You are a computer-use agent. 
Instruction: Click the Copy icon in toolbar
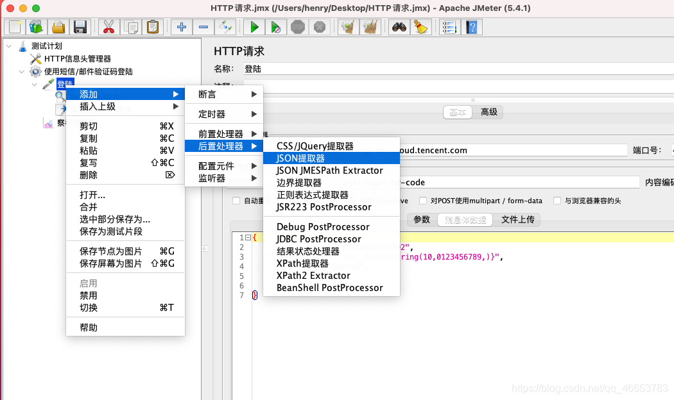point(131,27)
